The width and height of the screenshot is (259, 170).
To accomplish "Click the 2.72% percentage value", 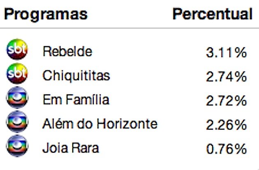I will (227, 101).
